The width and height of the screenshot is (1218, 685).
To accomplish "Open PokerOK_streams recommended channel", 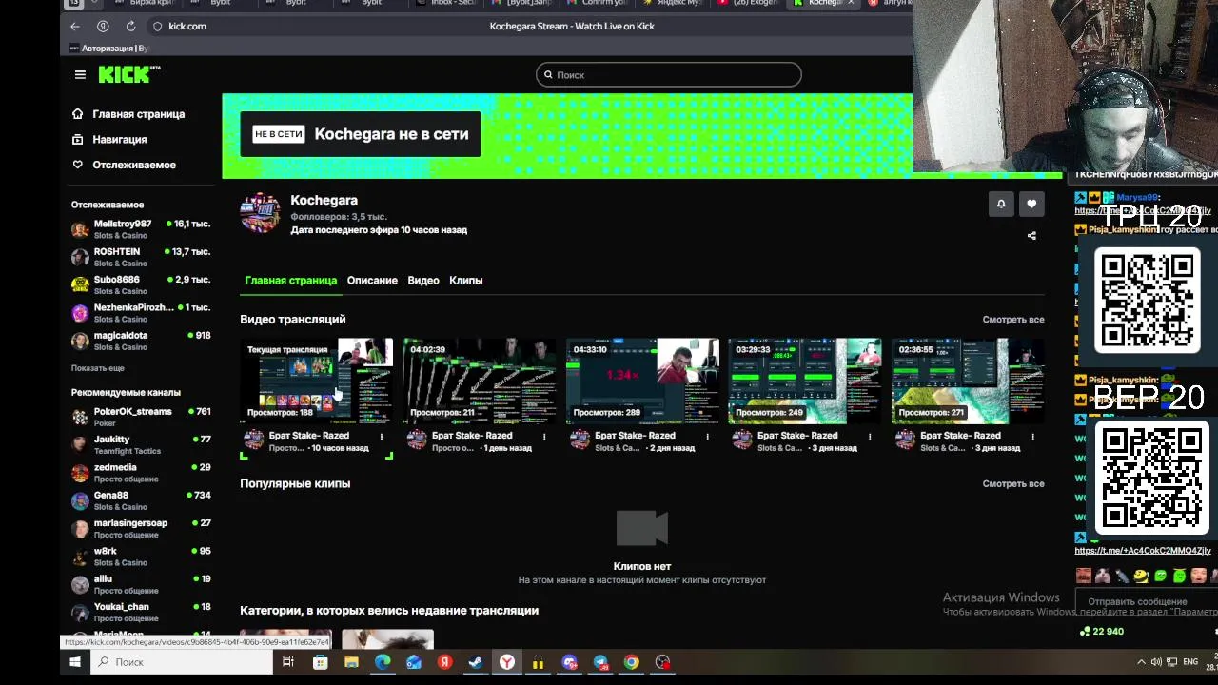I will click(x=141, y=417).
